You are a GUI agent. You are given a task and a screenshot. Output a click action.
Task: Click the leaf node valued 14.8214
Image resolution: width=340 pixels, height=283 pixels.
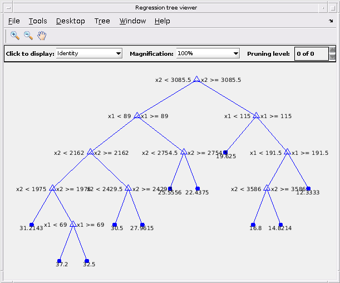pos(280,225)
